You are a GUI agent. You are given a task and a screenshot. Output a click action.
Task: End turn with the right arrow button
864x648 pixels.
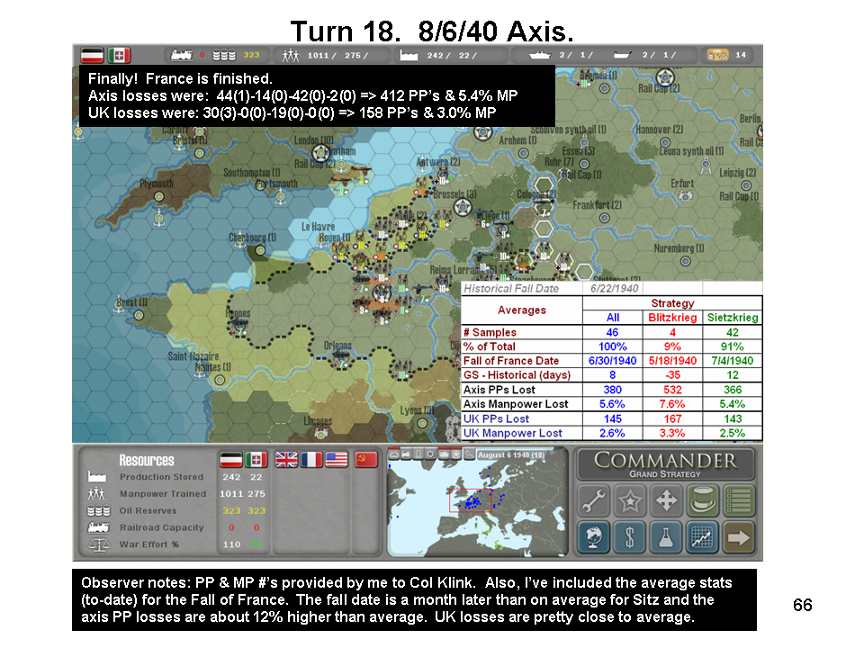(x=739, y=537)
